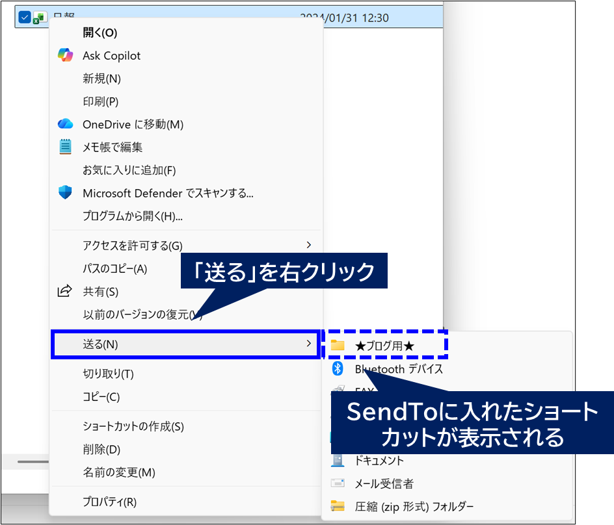Image resolution: width=614 pixels, height=525 pixels.
Task: Choose 開く(O) from the context menu
Action: point(100,32)
